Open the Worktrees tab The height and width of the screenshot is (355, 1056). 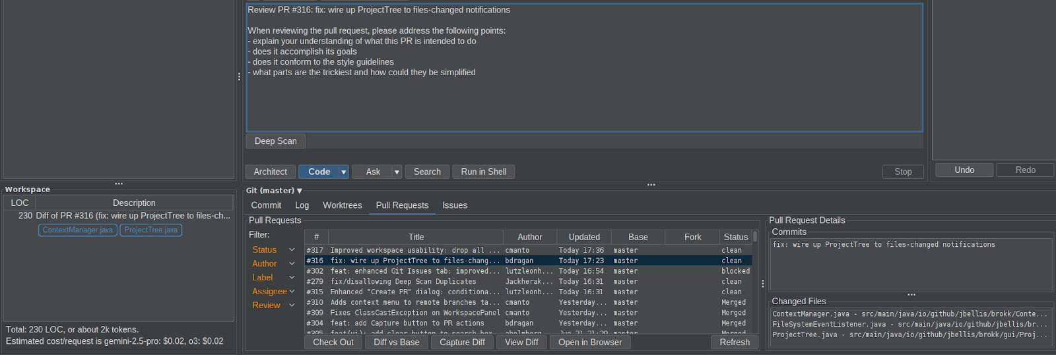tap(342, 205)
